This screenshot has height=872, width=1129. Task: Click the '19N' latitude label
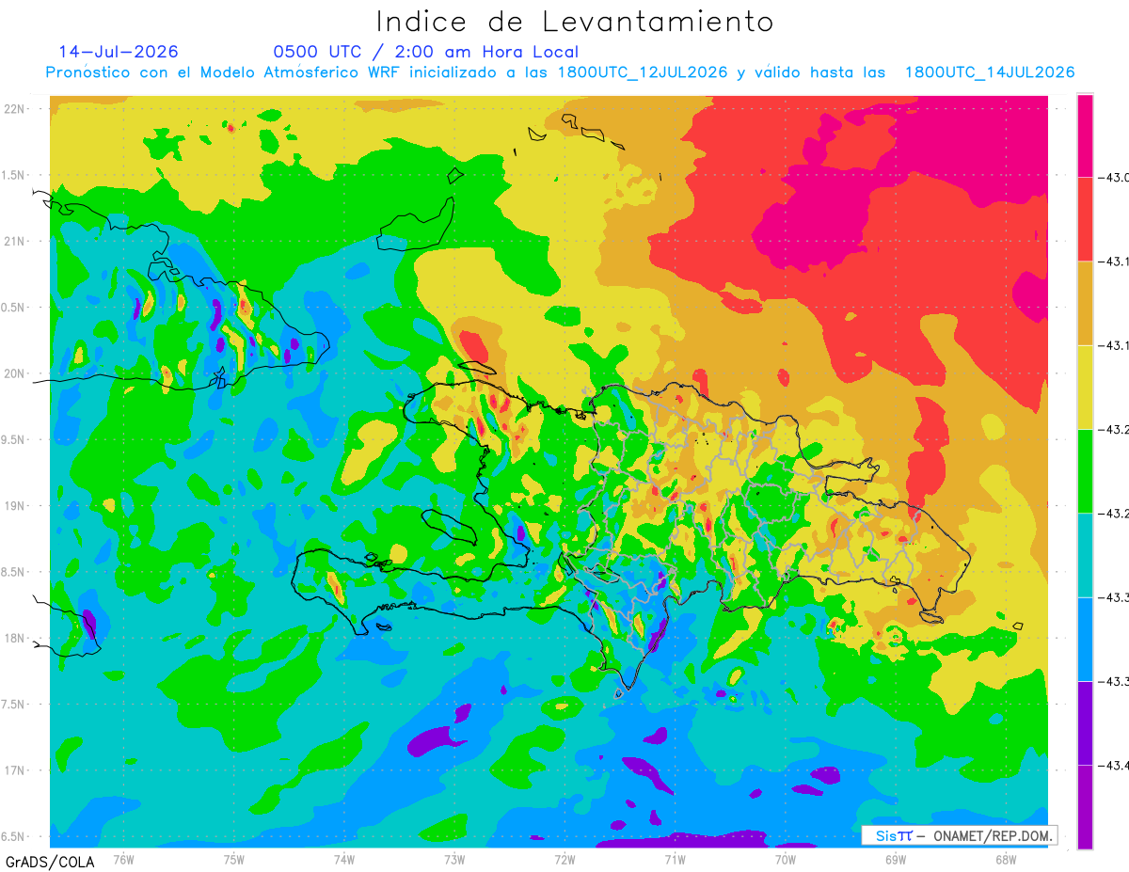[14, 506]
